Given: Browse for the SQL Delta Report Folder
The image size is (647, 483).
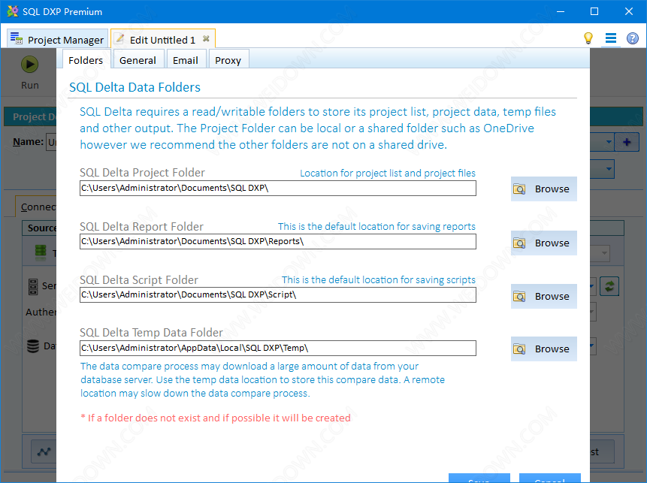Looking at the screenshot, I should pyautogui.click(x=543, y=243).
